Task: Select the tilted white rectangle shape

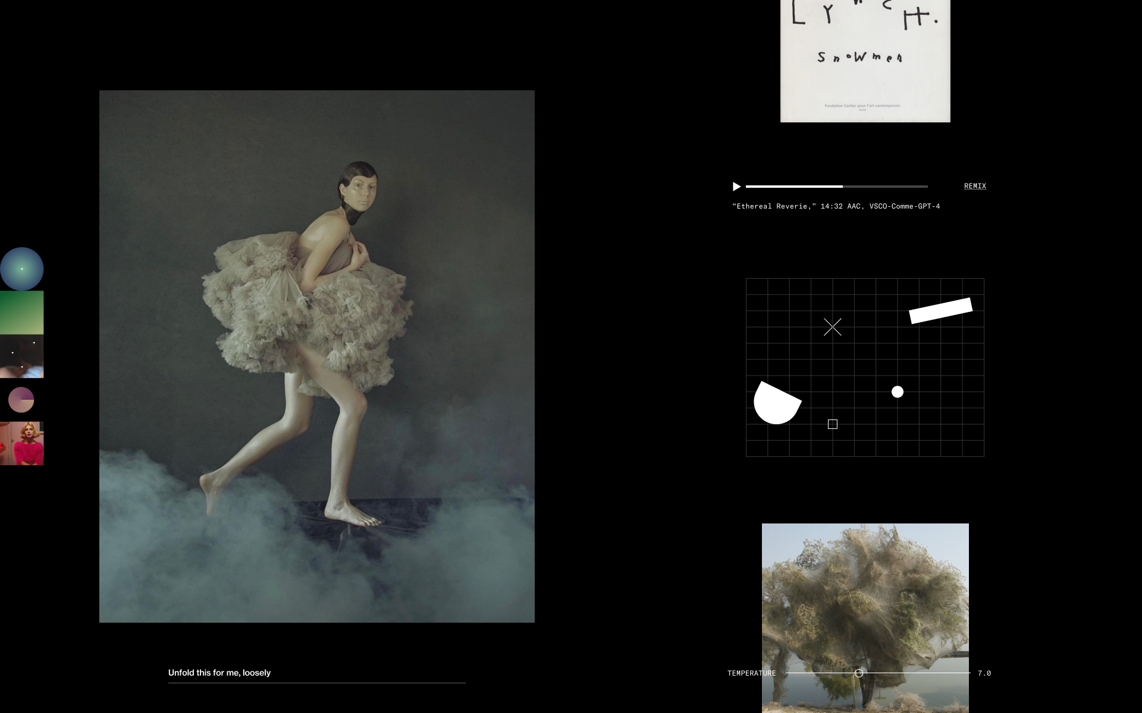Action: coord(940,311)
